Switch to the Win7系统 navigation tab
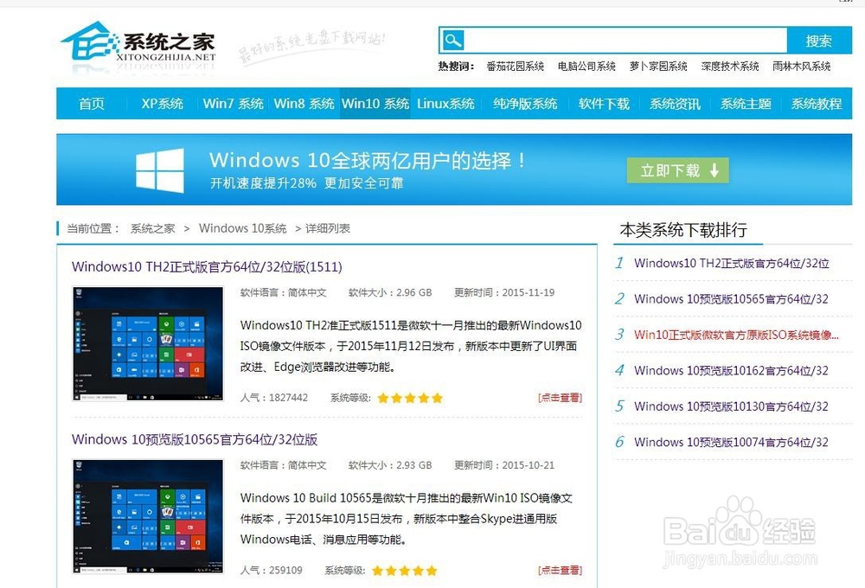 232,103
